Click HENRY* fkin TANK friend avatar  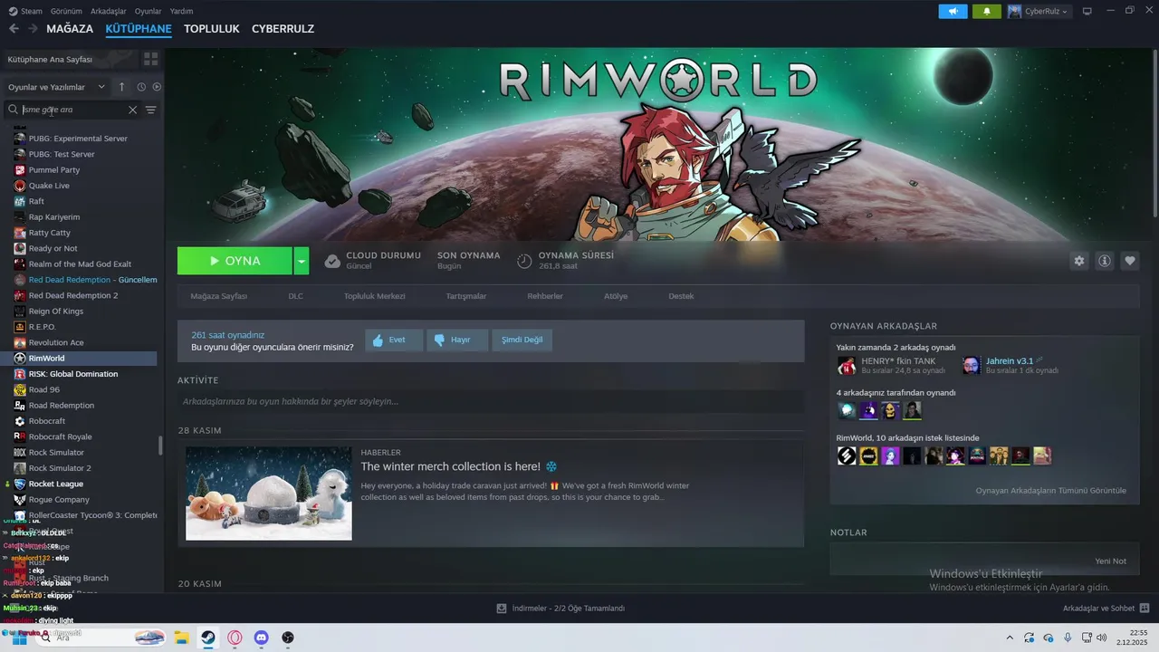pyautogui.click(x=847, y=366)
